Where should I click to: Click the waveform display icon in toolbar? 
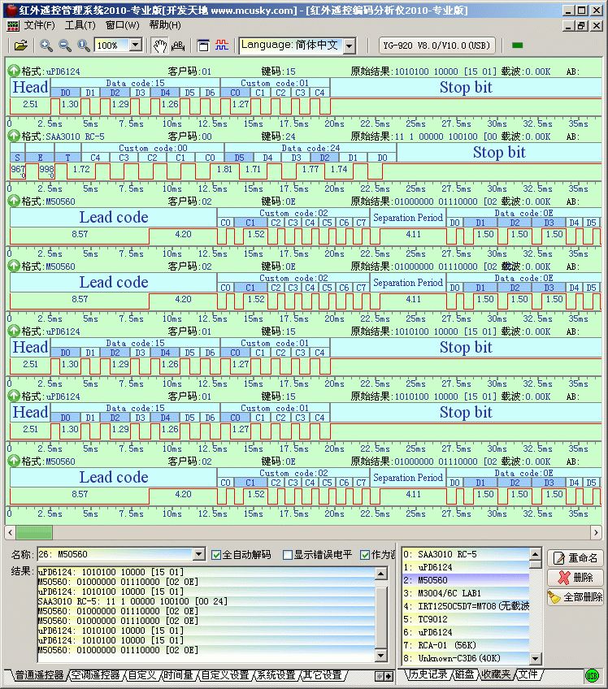pos(222,45)
